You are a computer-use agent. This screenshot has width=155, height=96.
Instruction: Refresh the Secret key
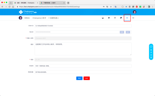click(122, 32)
